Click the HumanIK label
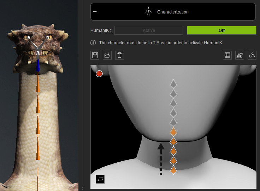 pyautogui.click(x=100, y=30)
